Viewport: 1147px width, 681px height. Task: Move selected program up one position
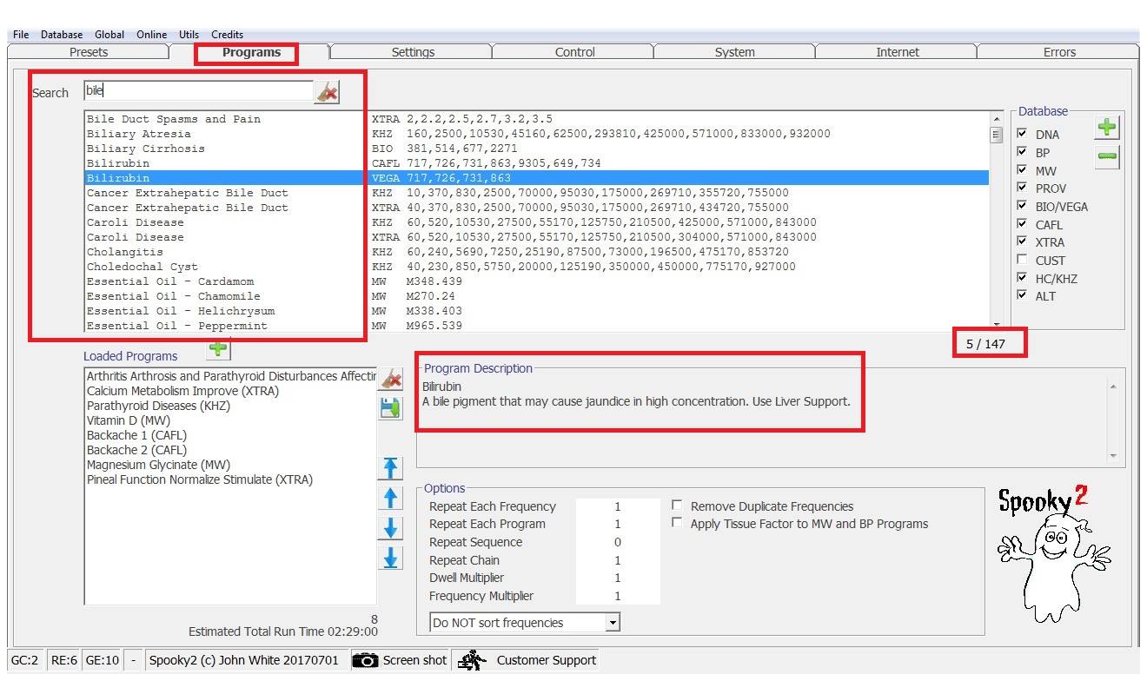pyautogui.click(x=391, y=498)
